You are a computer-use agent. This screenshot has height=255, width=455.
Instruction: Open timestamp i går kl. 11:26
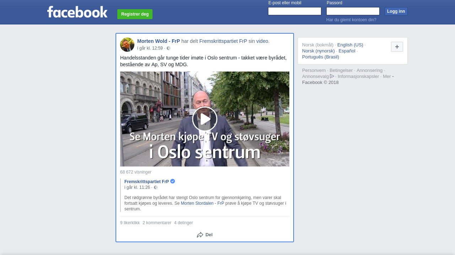[137, 187]
